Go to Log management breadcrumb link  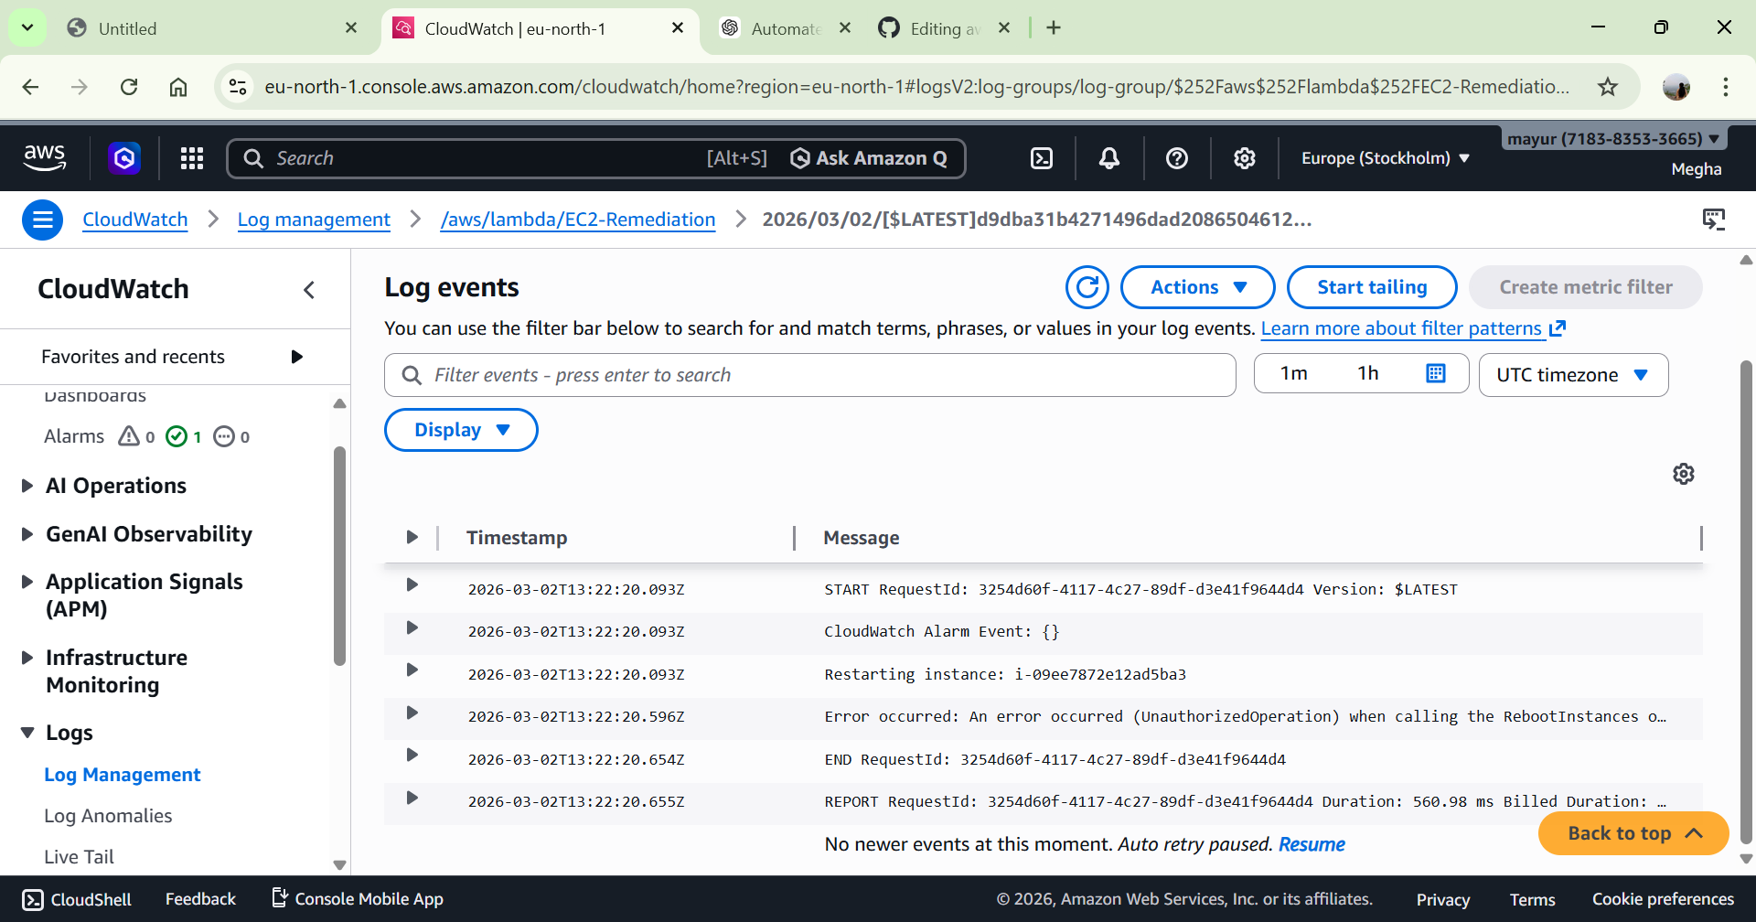point(314,220)
